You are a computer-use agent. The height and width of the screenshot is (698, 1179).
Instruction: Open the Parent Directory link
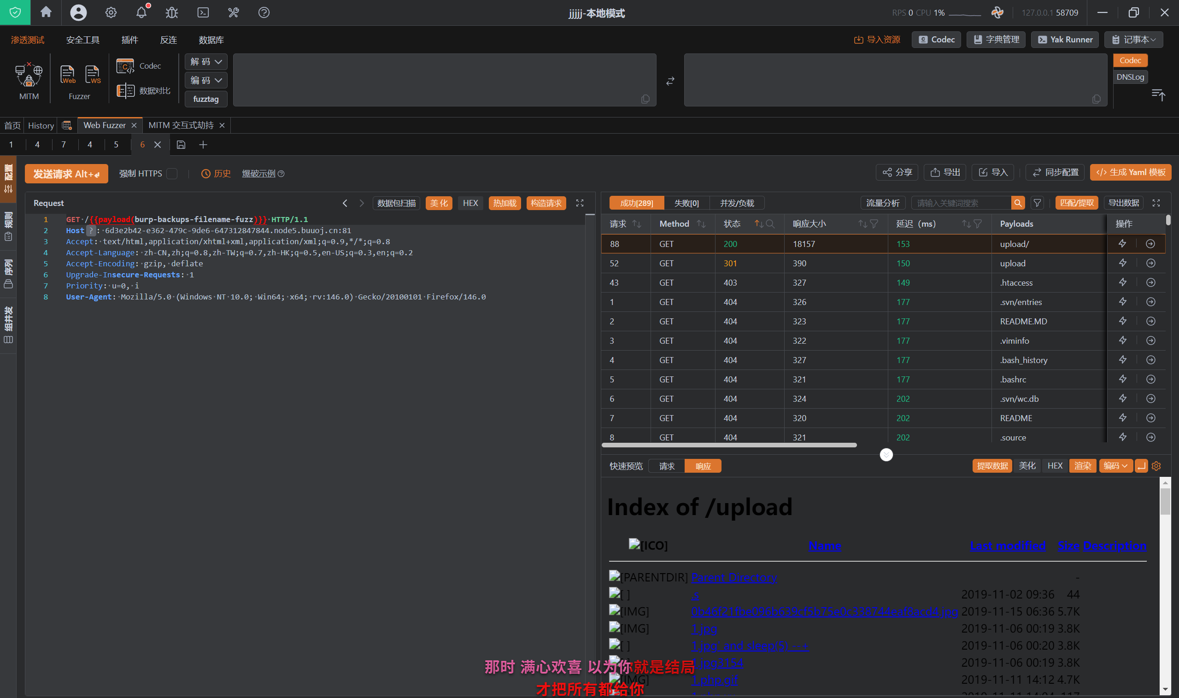coord(733,577)
